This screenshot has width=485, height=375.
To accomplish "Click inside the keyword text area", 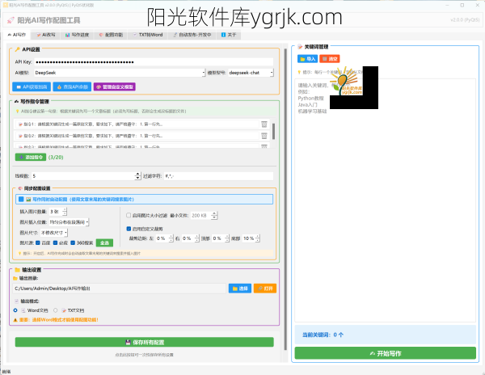I will click(385, 200).
